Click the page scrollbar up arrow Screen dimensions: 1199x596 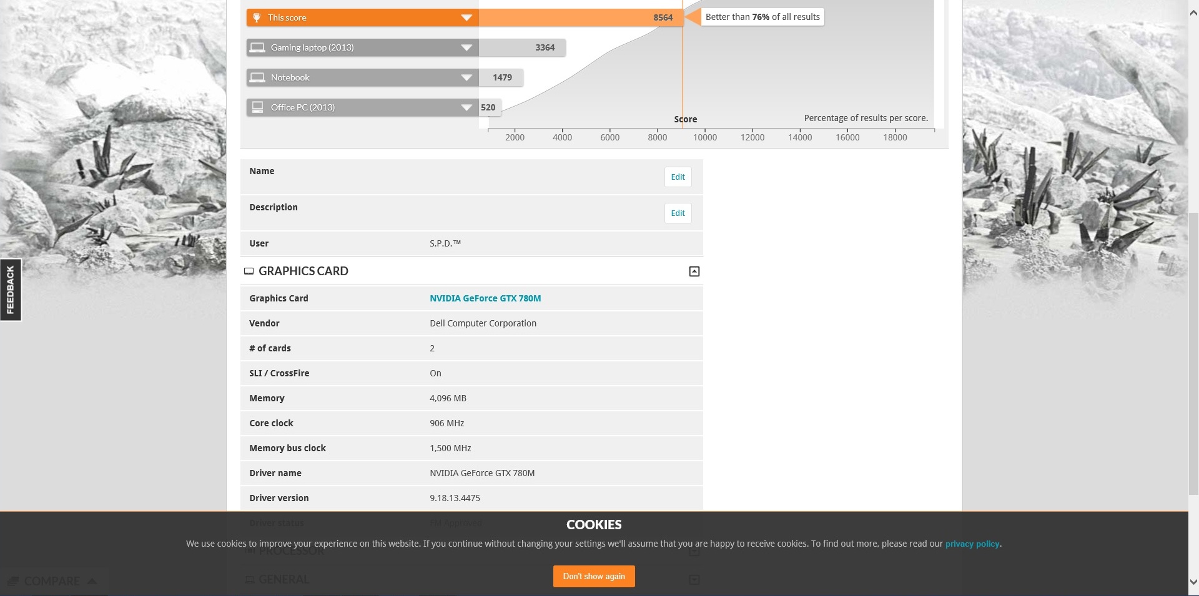click(1193, 12)
